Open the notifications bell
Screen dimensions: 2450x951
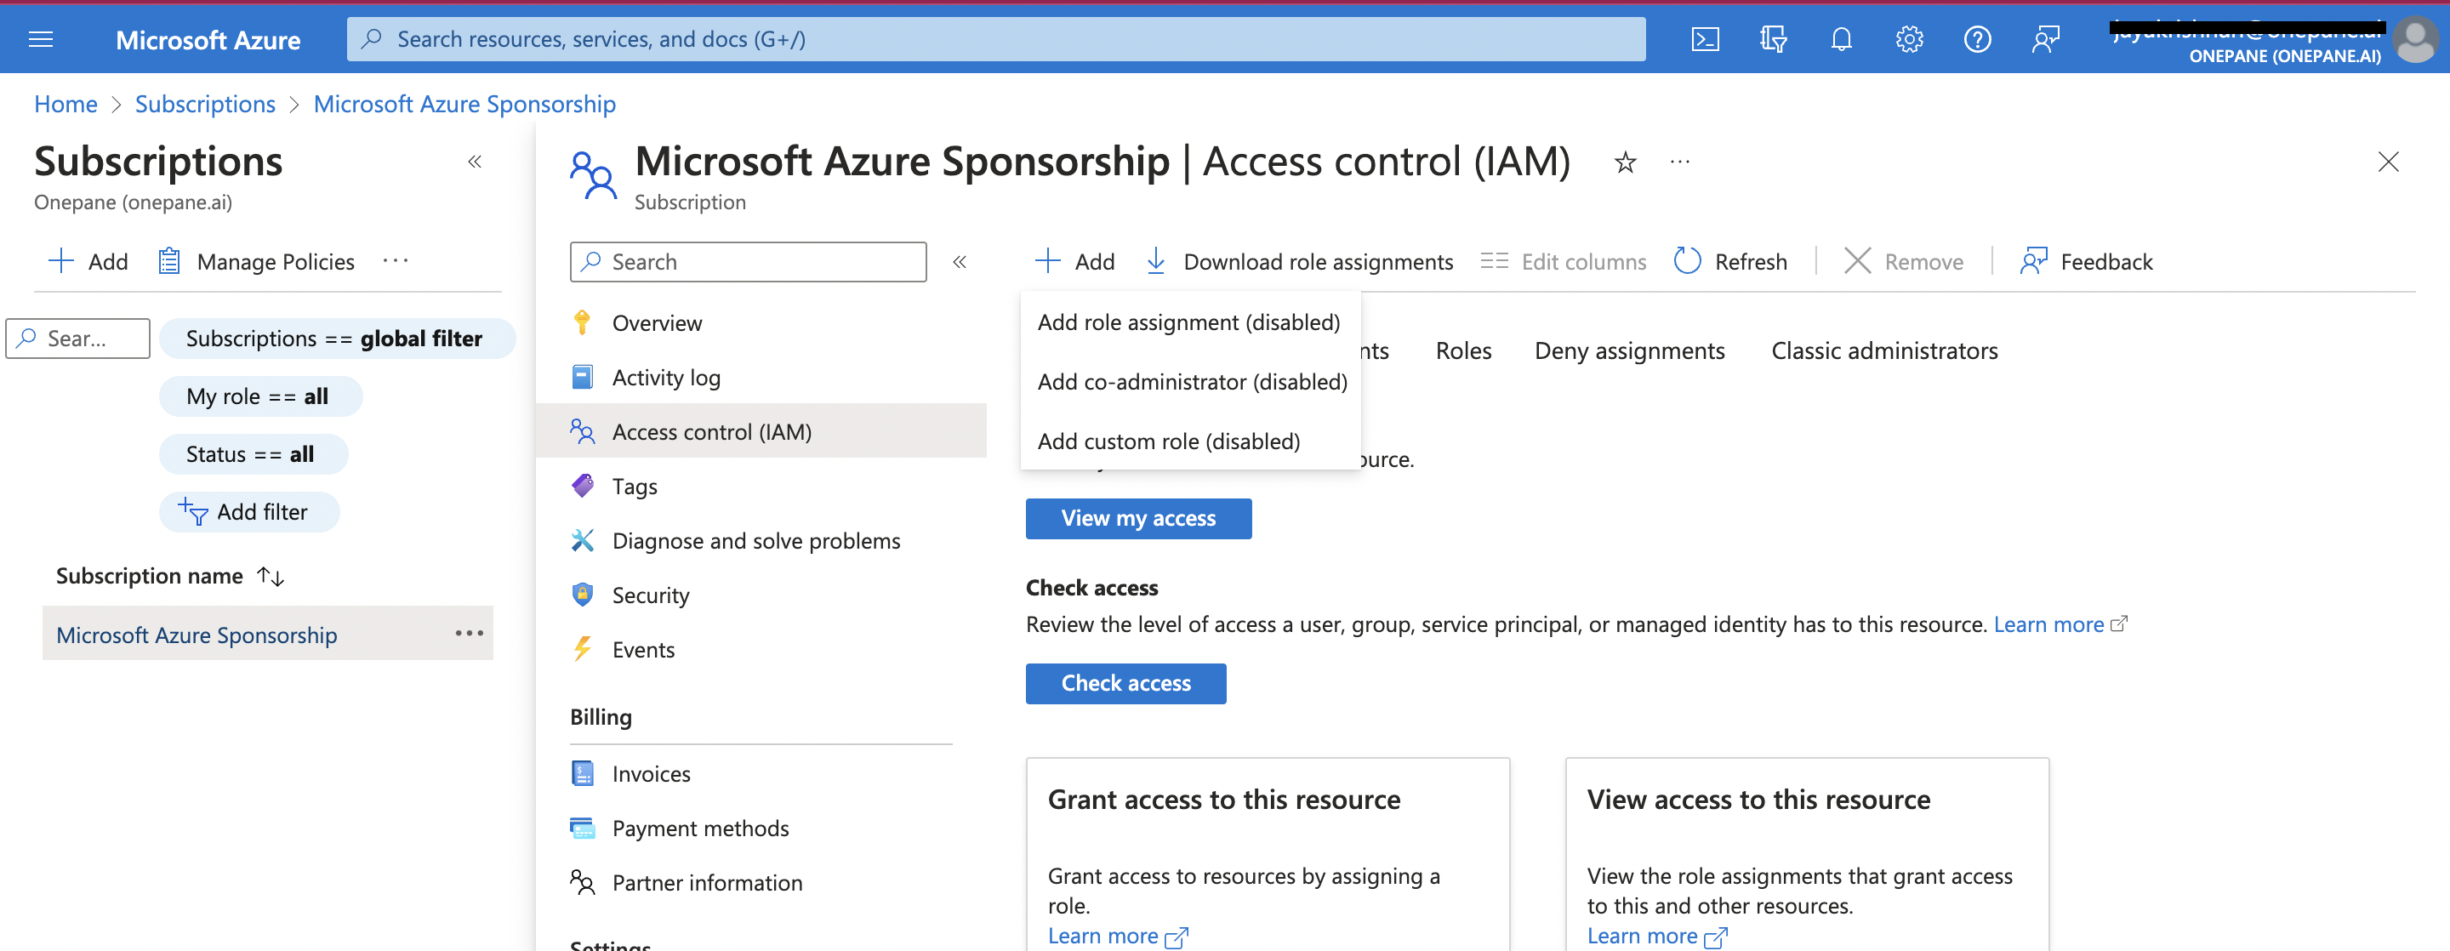coord(1841,39)
